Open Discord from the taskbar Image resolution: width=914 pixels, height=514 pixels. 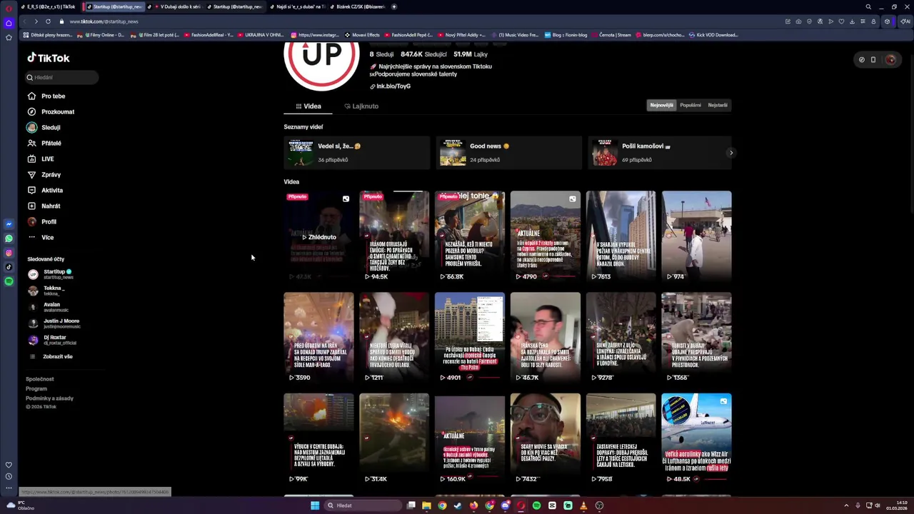505,505
